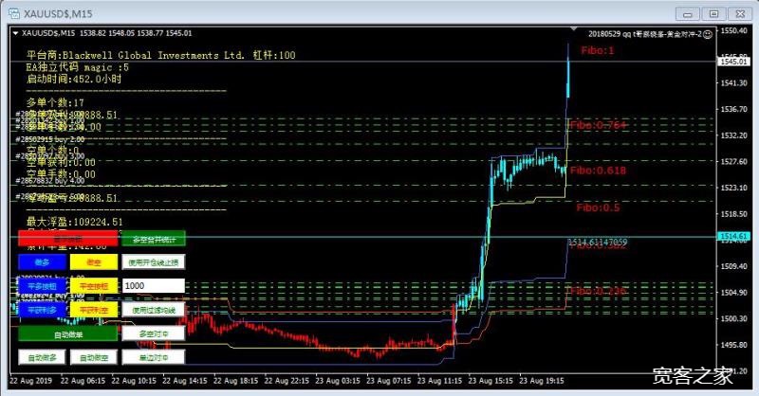This screenshot has height=396, width=759.
Task: Click the yellow 平获利空 button
Action: (94, 310)
